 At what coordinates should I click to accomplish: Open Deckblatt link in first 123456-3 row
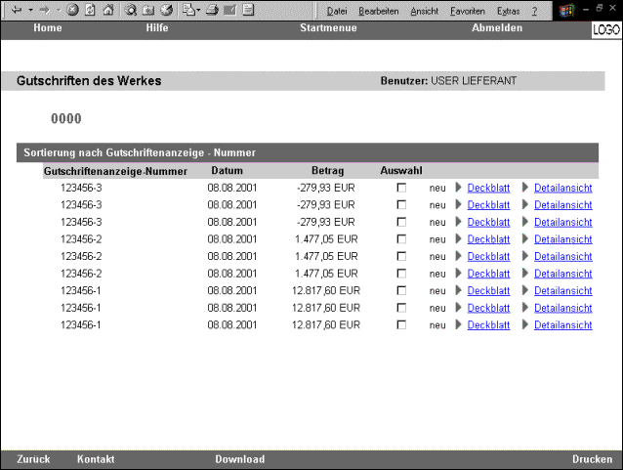[488, 188]
